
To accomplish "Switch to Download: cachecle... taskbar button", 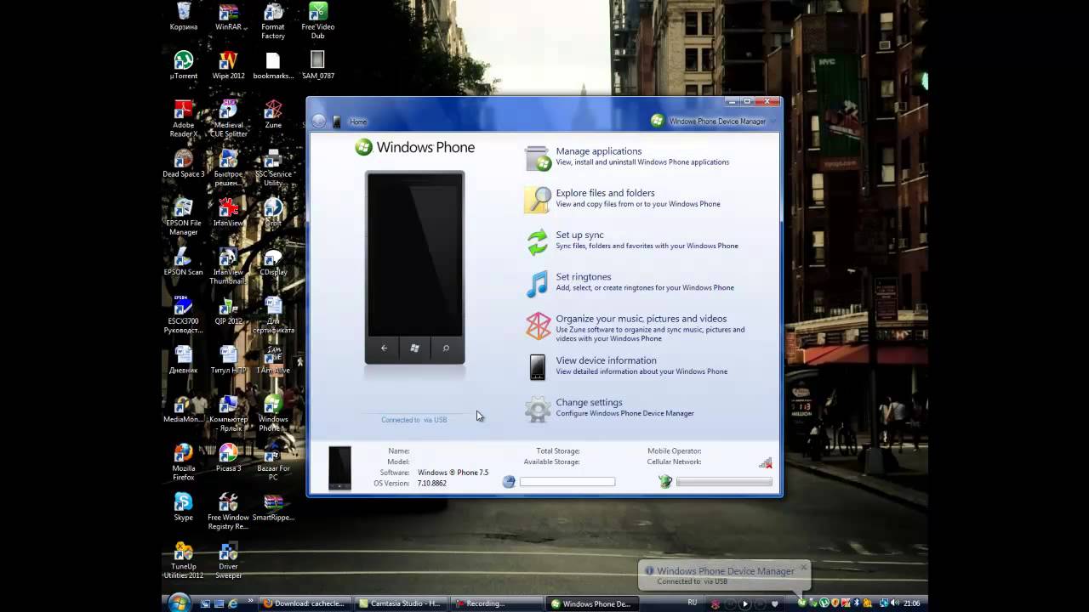I will [x=304, y=603].
